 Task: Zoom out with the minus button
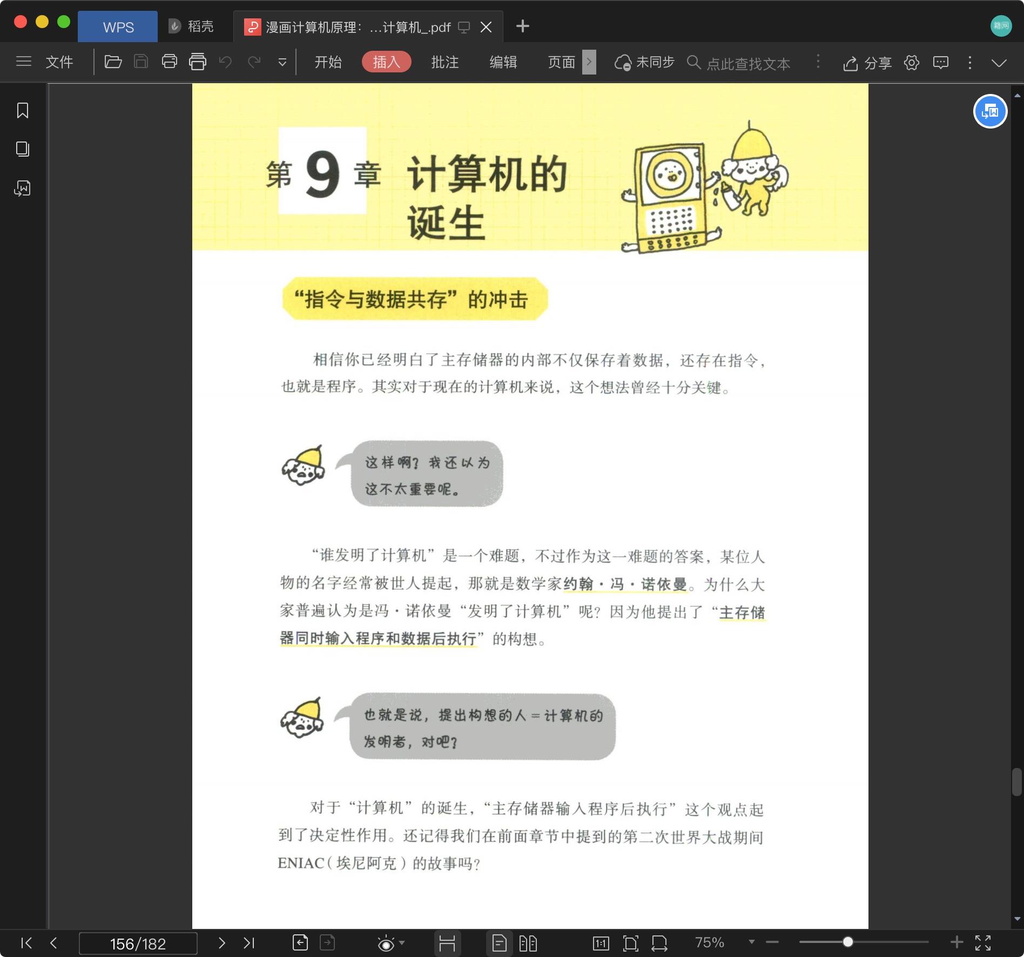tap(772, 942)
